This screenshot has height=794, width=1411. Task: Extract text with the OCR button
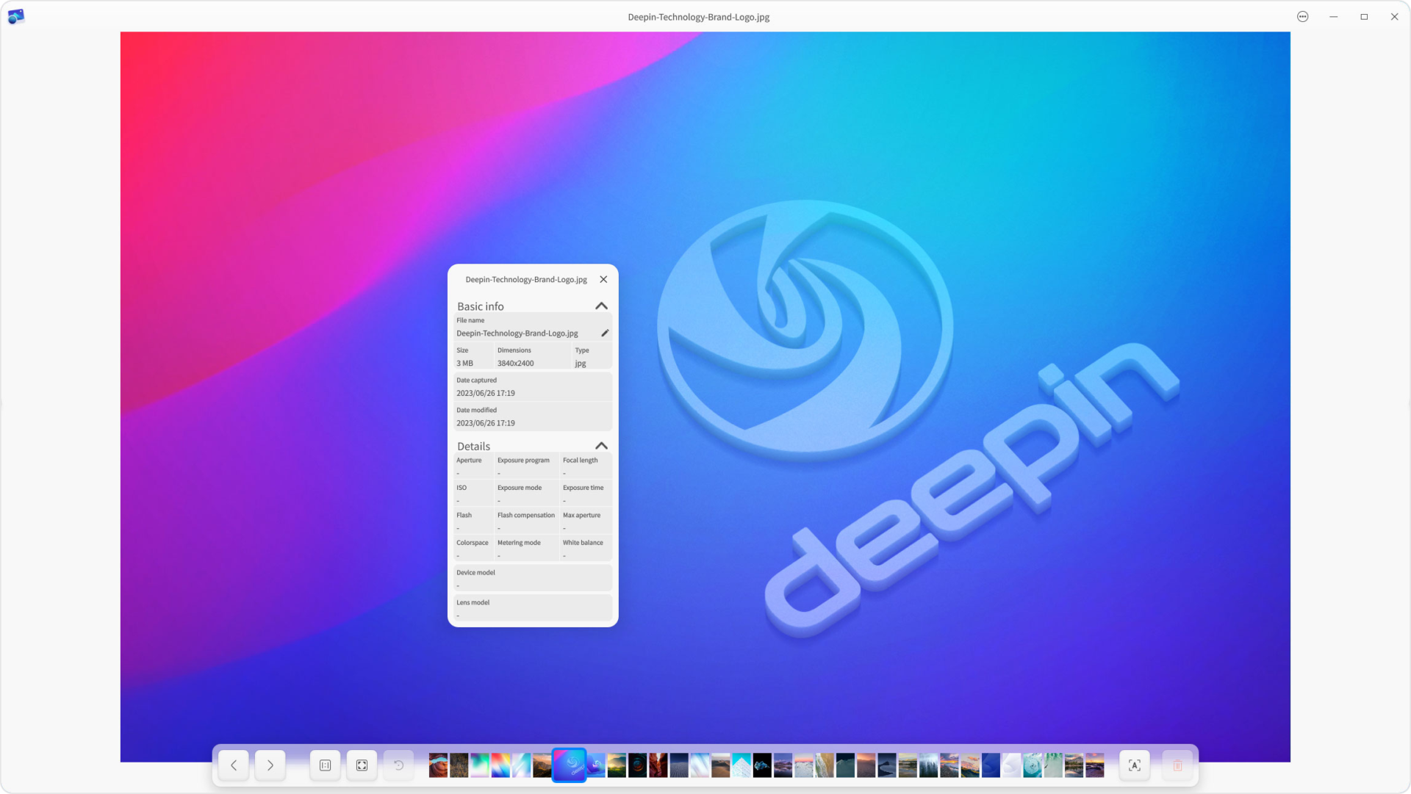pyautogui.click(x=1135, y=765)
